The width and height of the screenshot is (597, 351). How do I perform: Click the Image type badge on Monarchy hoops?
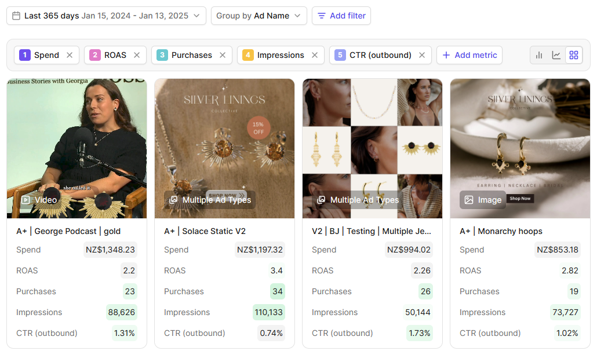coord(483,200)
